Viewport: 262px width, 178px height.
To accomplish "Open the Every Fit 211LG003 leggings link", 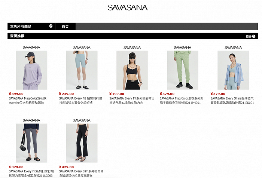I will click(x=31, y=174).
